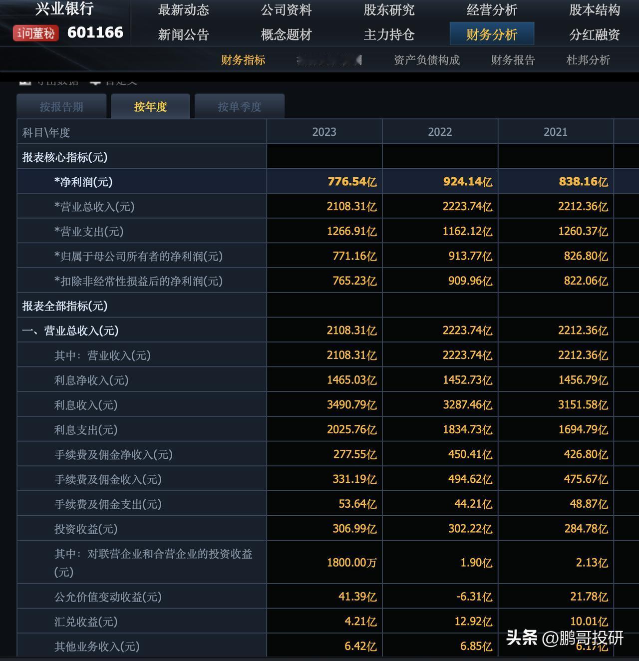Select the 报表全部指标(元) section row
Viewport: 639px width, 661px height.
pyautogui.click(x=65, y=306)
